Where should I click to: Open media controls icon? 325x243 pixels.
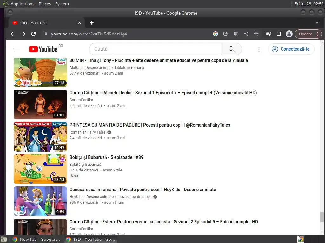(x=269, y=34)
